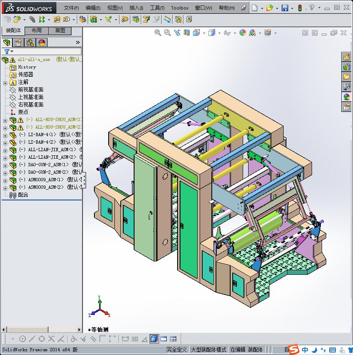The height and width of the screenshot is (355, 353).
Task: Open the Bill of Materials tool
Action: tap(136, 20)
